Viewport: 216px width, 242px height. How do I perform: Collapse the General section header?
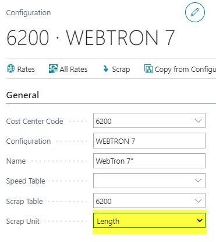23,95
